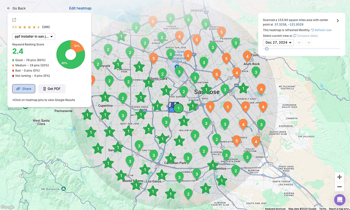
Task: Zoom out of the map
Action: tap(339, 187)
